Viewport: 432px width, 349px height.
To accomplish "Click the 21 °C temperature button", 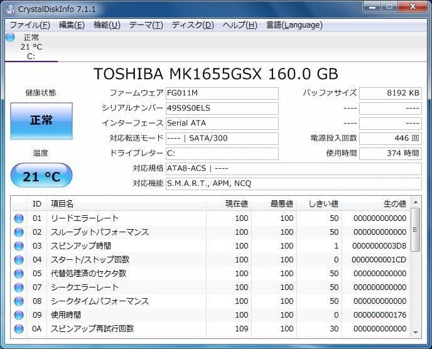I will (41, 176).
